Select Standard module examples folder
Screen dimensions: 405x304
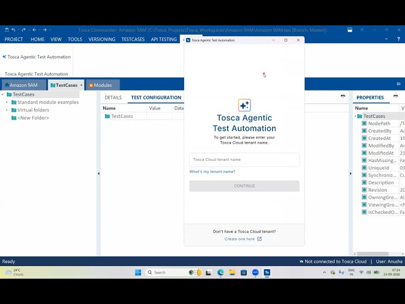point(48,102)
